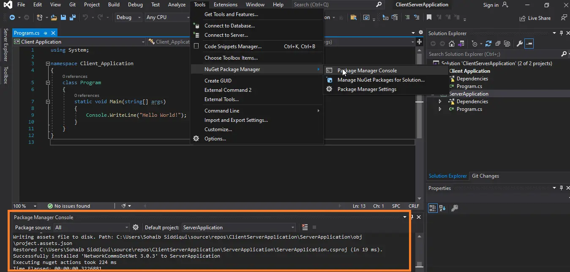Click the Navigate Backward arrow icon

(12, 17)
